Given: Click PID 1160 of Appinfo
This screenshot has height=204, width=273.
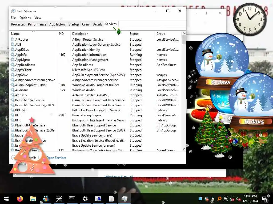Looking at the screenshot, I should (62, 54).
